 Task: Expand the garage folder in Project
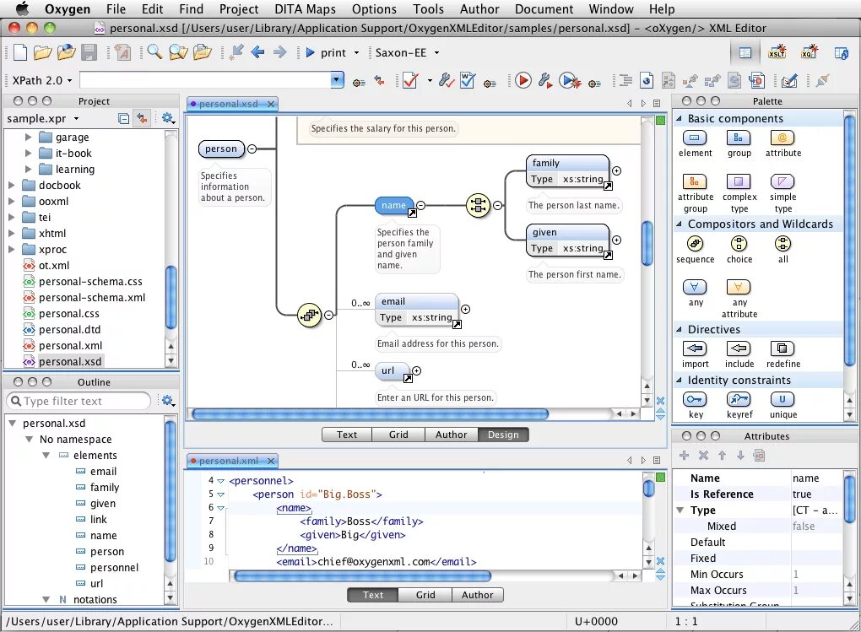tap(28, 138)
